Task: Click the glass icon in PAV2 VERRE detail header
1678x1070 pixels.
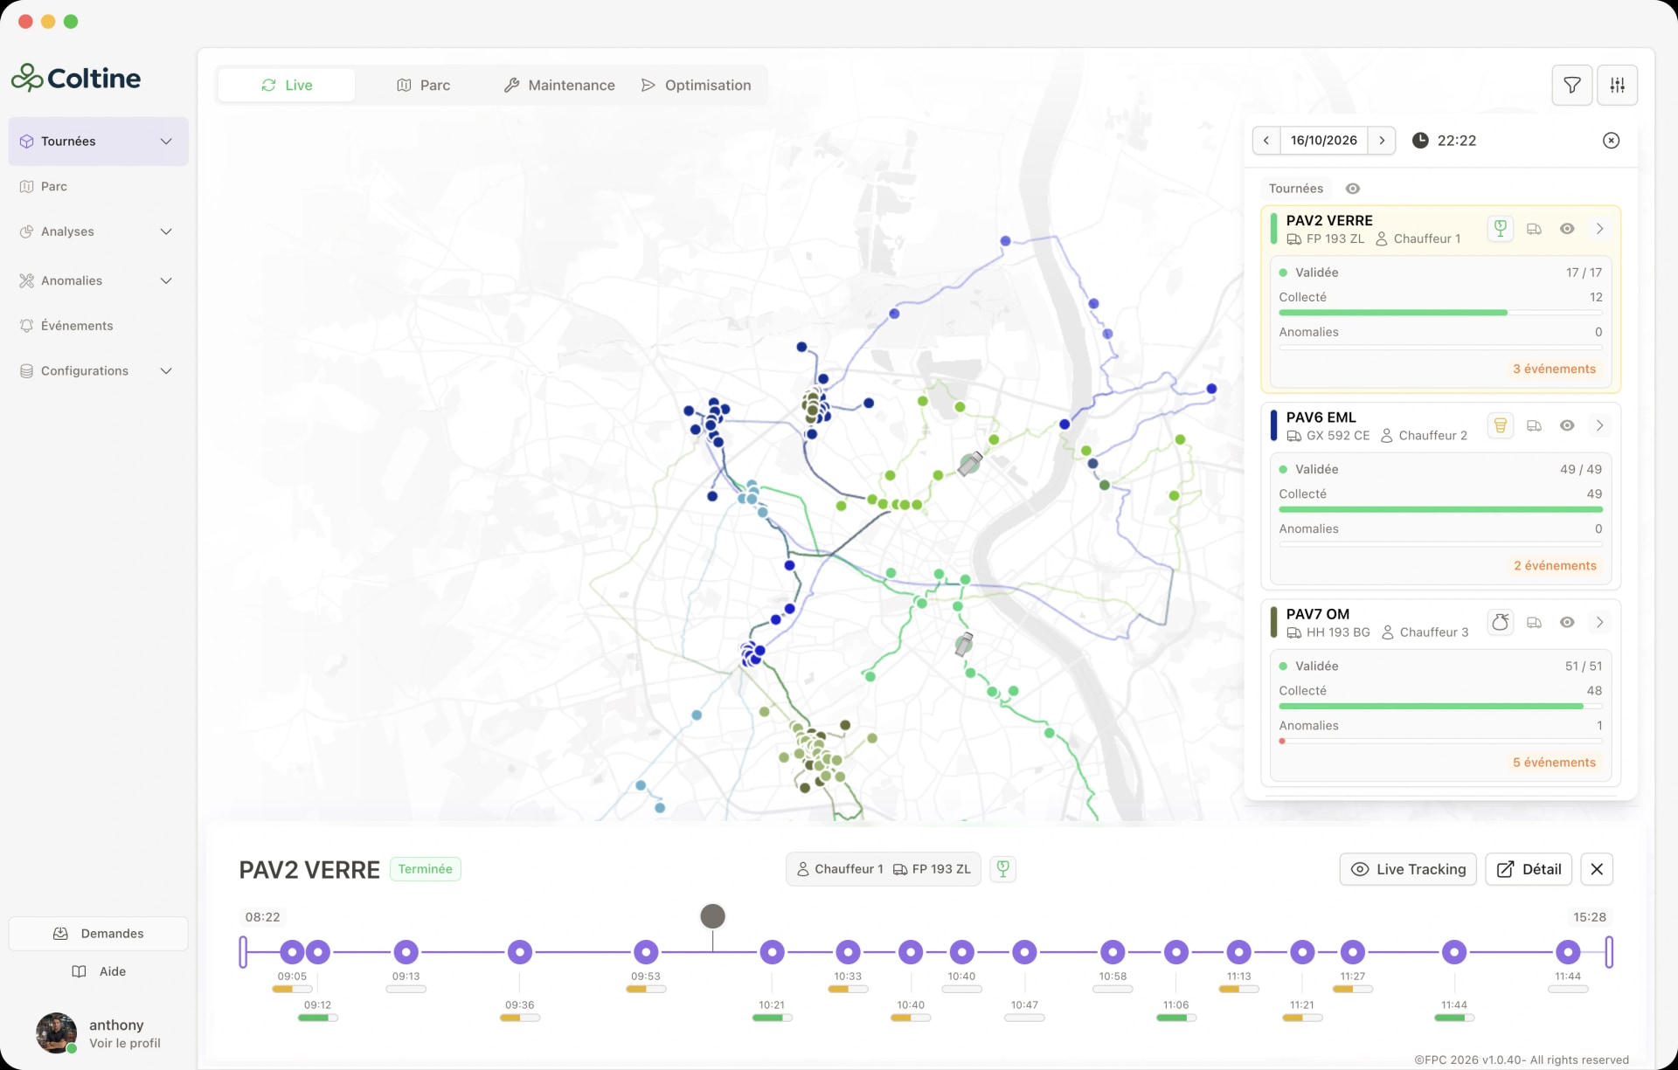Action: pos(1002,868)
